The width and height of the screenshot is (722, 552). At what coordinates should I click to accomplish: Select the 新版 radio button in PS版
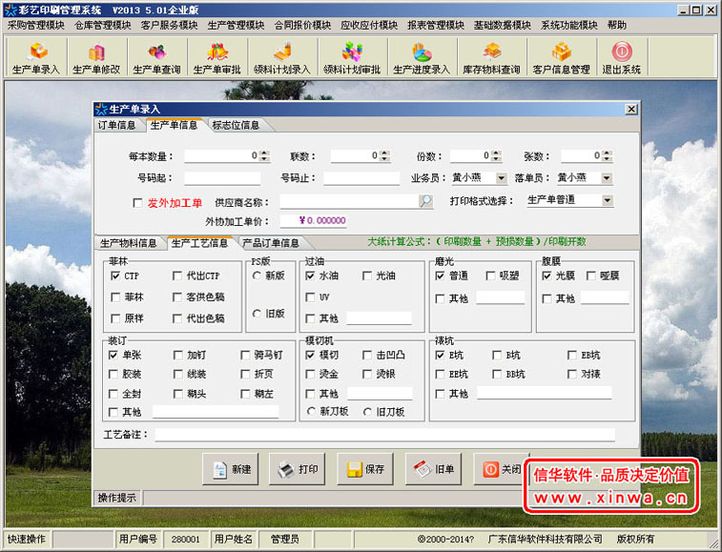click(x=258, y=276)
